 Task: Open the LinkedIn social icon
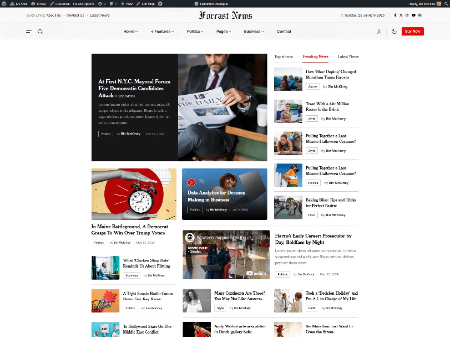420,15
